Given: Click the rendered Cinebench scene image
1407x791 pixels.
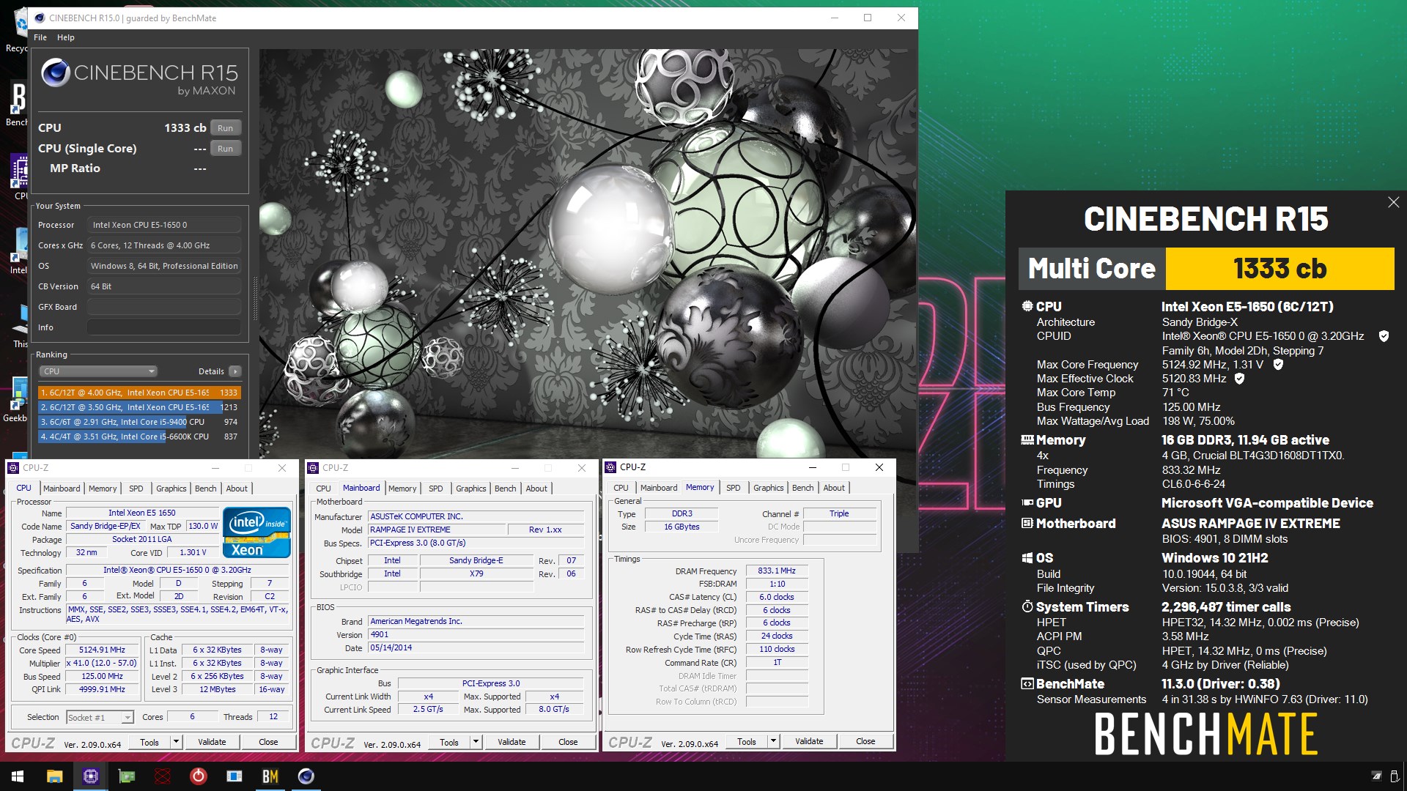Looking at the screenshot, I should (588, 253).
